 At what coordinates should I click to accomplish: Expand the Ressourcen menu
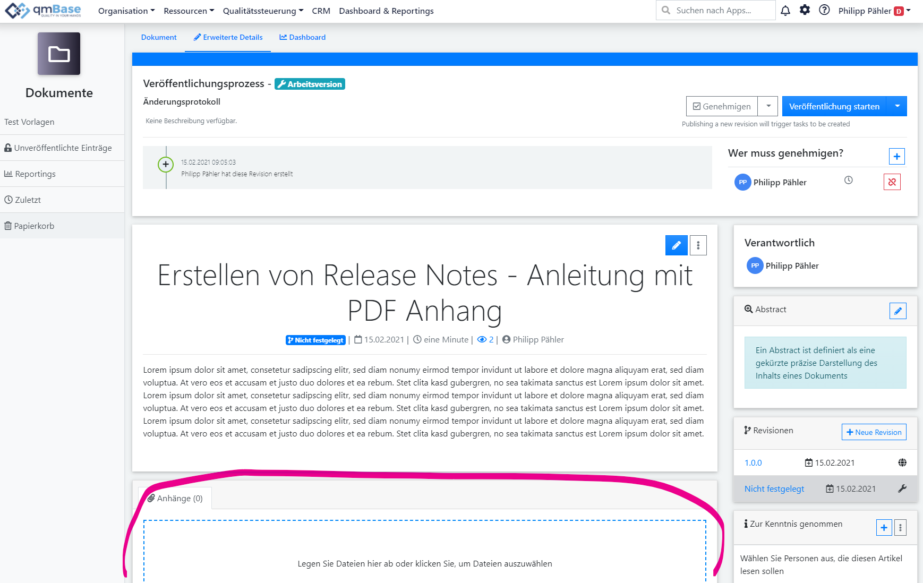189,11
